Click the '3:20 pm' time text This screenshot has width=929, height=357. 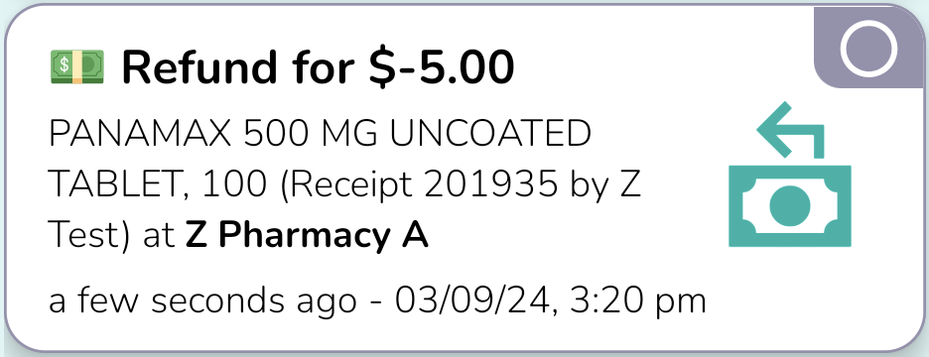(638, 300)
